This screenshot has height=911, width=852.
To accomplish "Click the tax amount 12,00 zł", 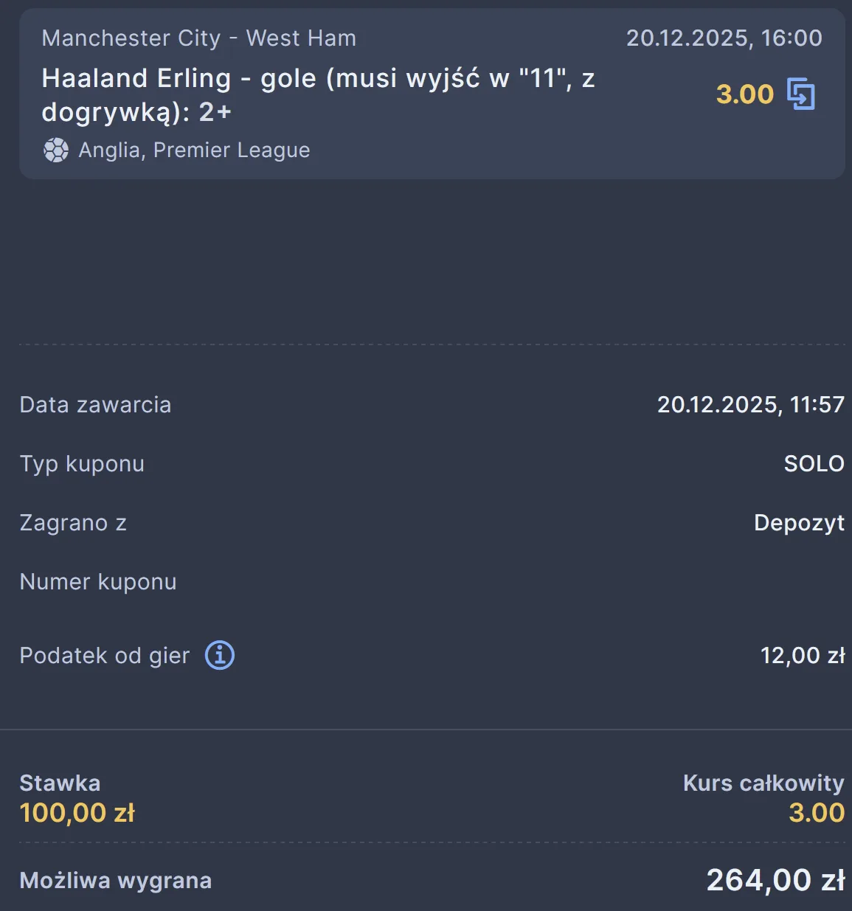I will tap(803, 655).
